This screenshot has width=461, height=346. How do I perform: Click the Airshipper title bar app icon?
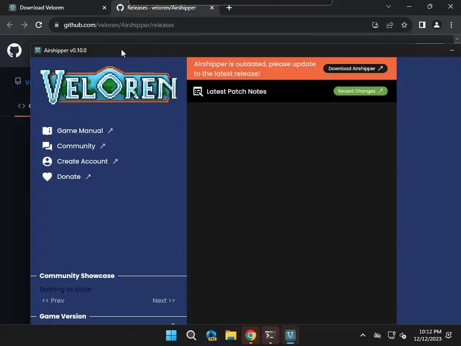point(38,50)
